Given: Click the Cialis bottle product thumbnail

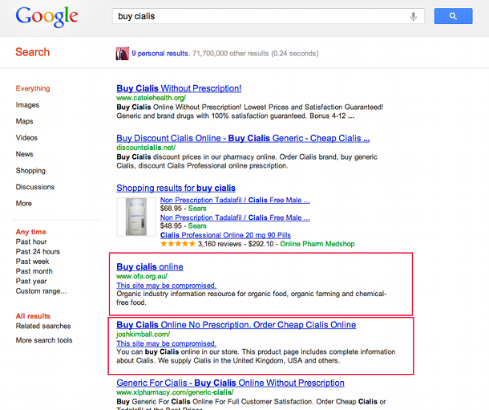Looking at the screenshot, I should click(136, 217).
